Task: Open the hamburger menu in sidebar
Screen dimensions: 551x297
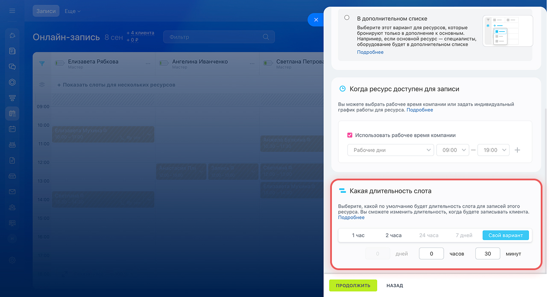Action: pos(12,11)
